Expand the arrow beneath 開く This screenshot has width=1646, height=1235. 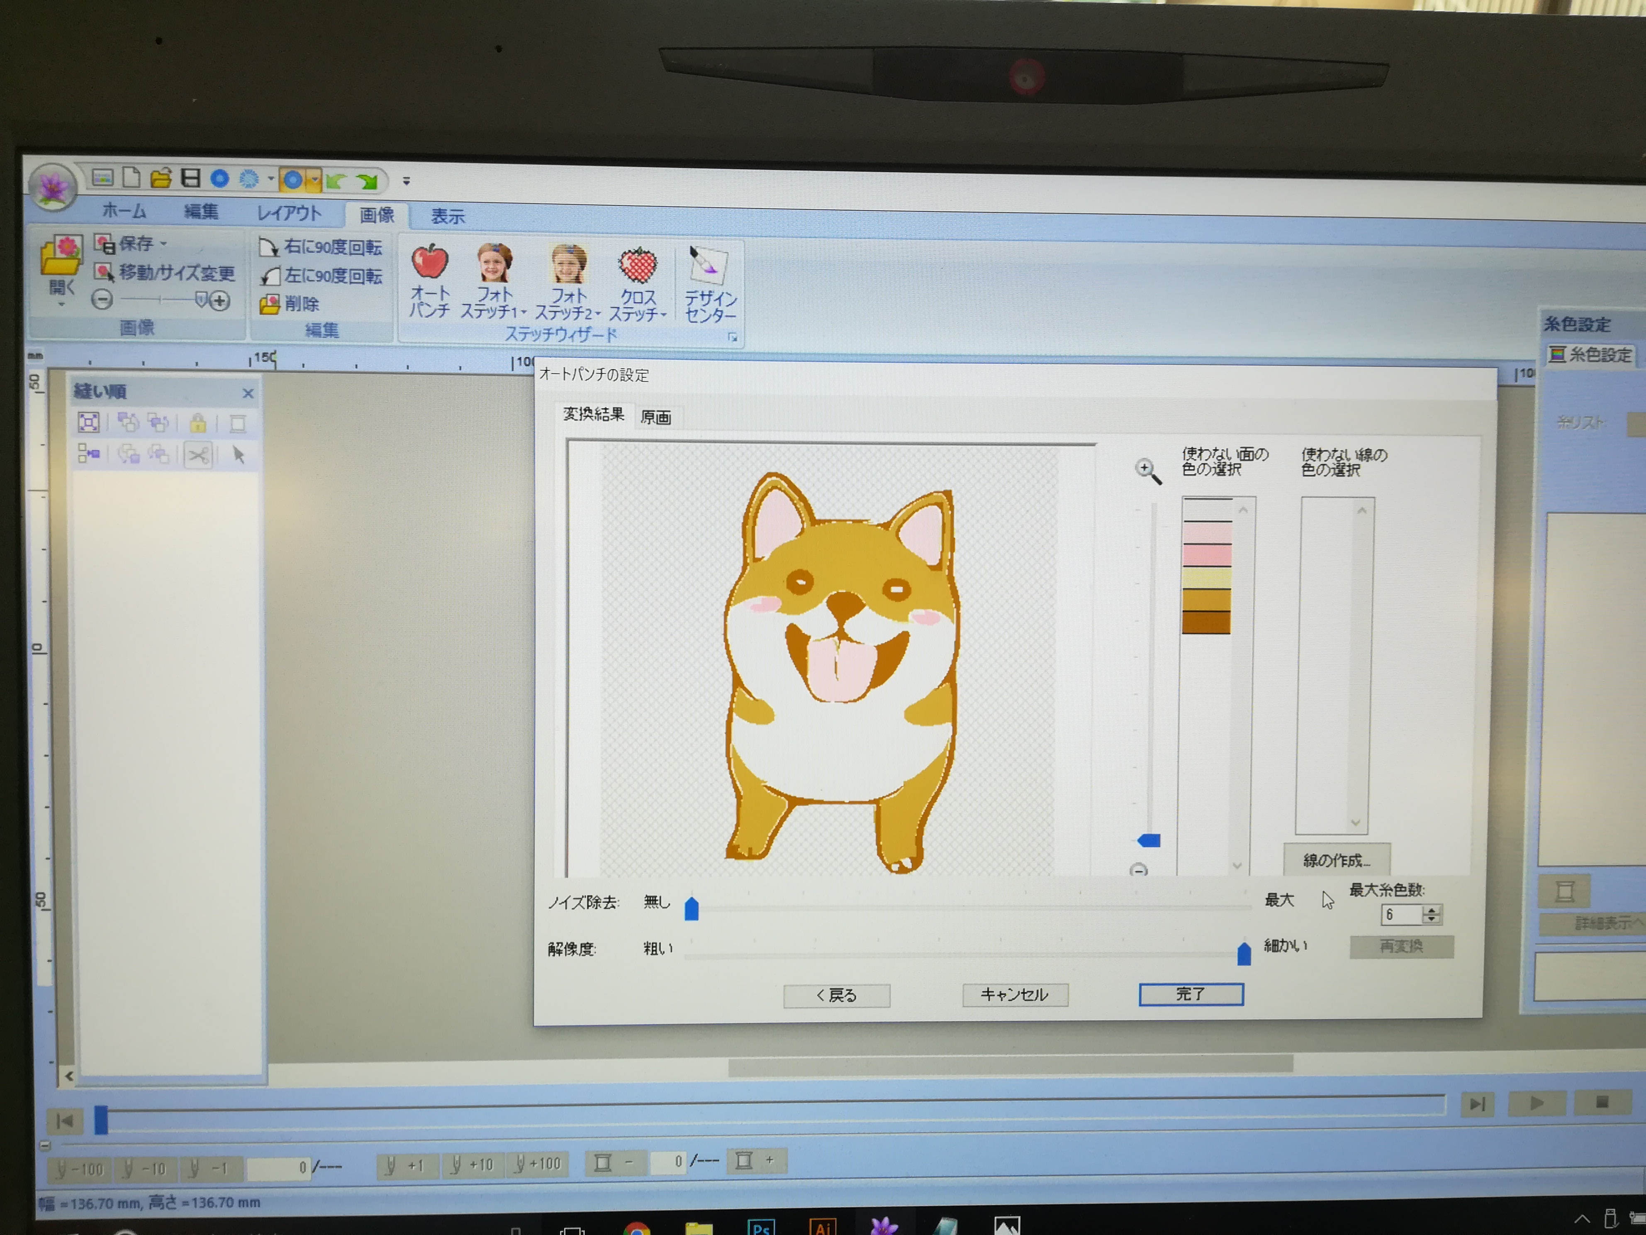tap(61, 305)
